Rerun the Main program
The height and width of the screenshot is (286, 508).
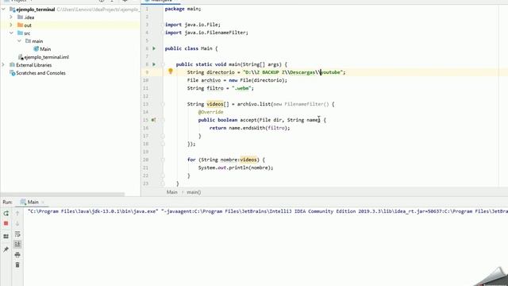pos(6,214)
